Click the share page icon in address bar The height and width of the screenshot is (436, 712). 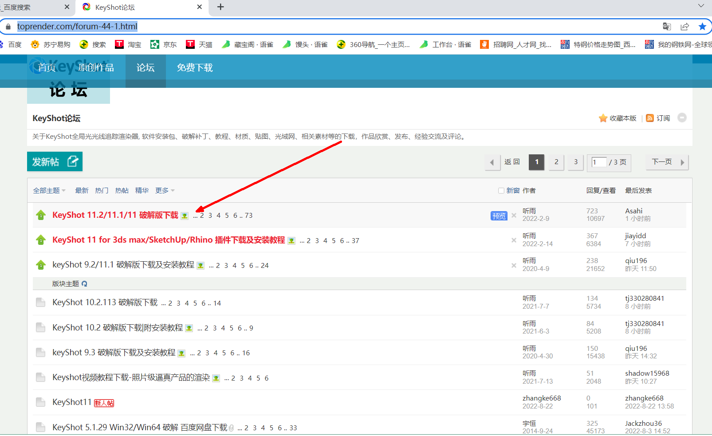(685, 27)
